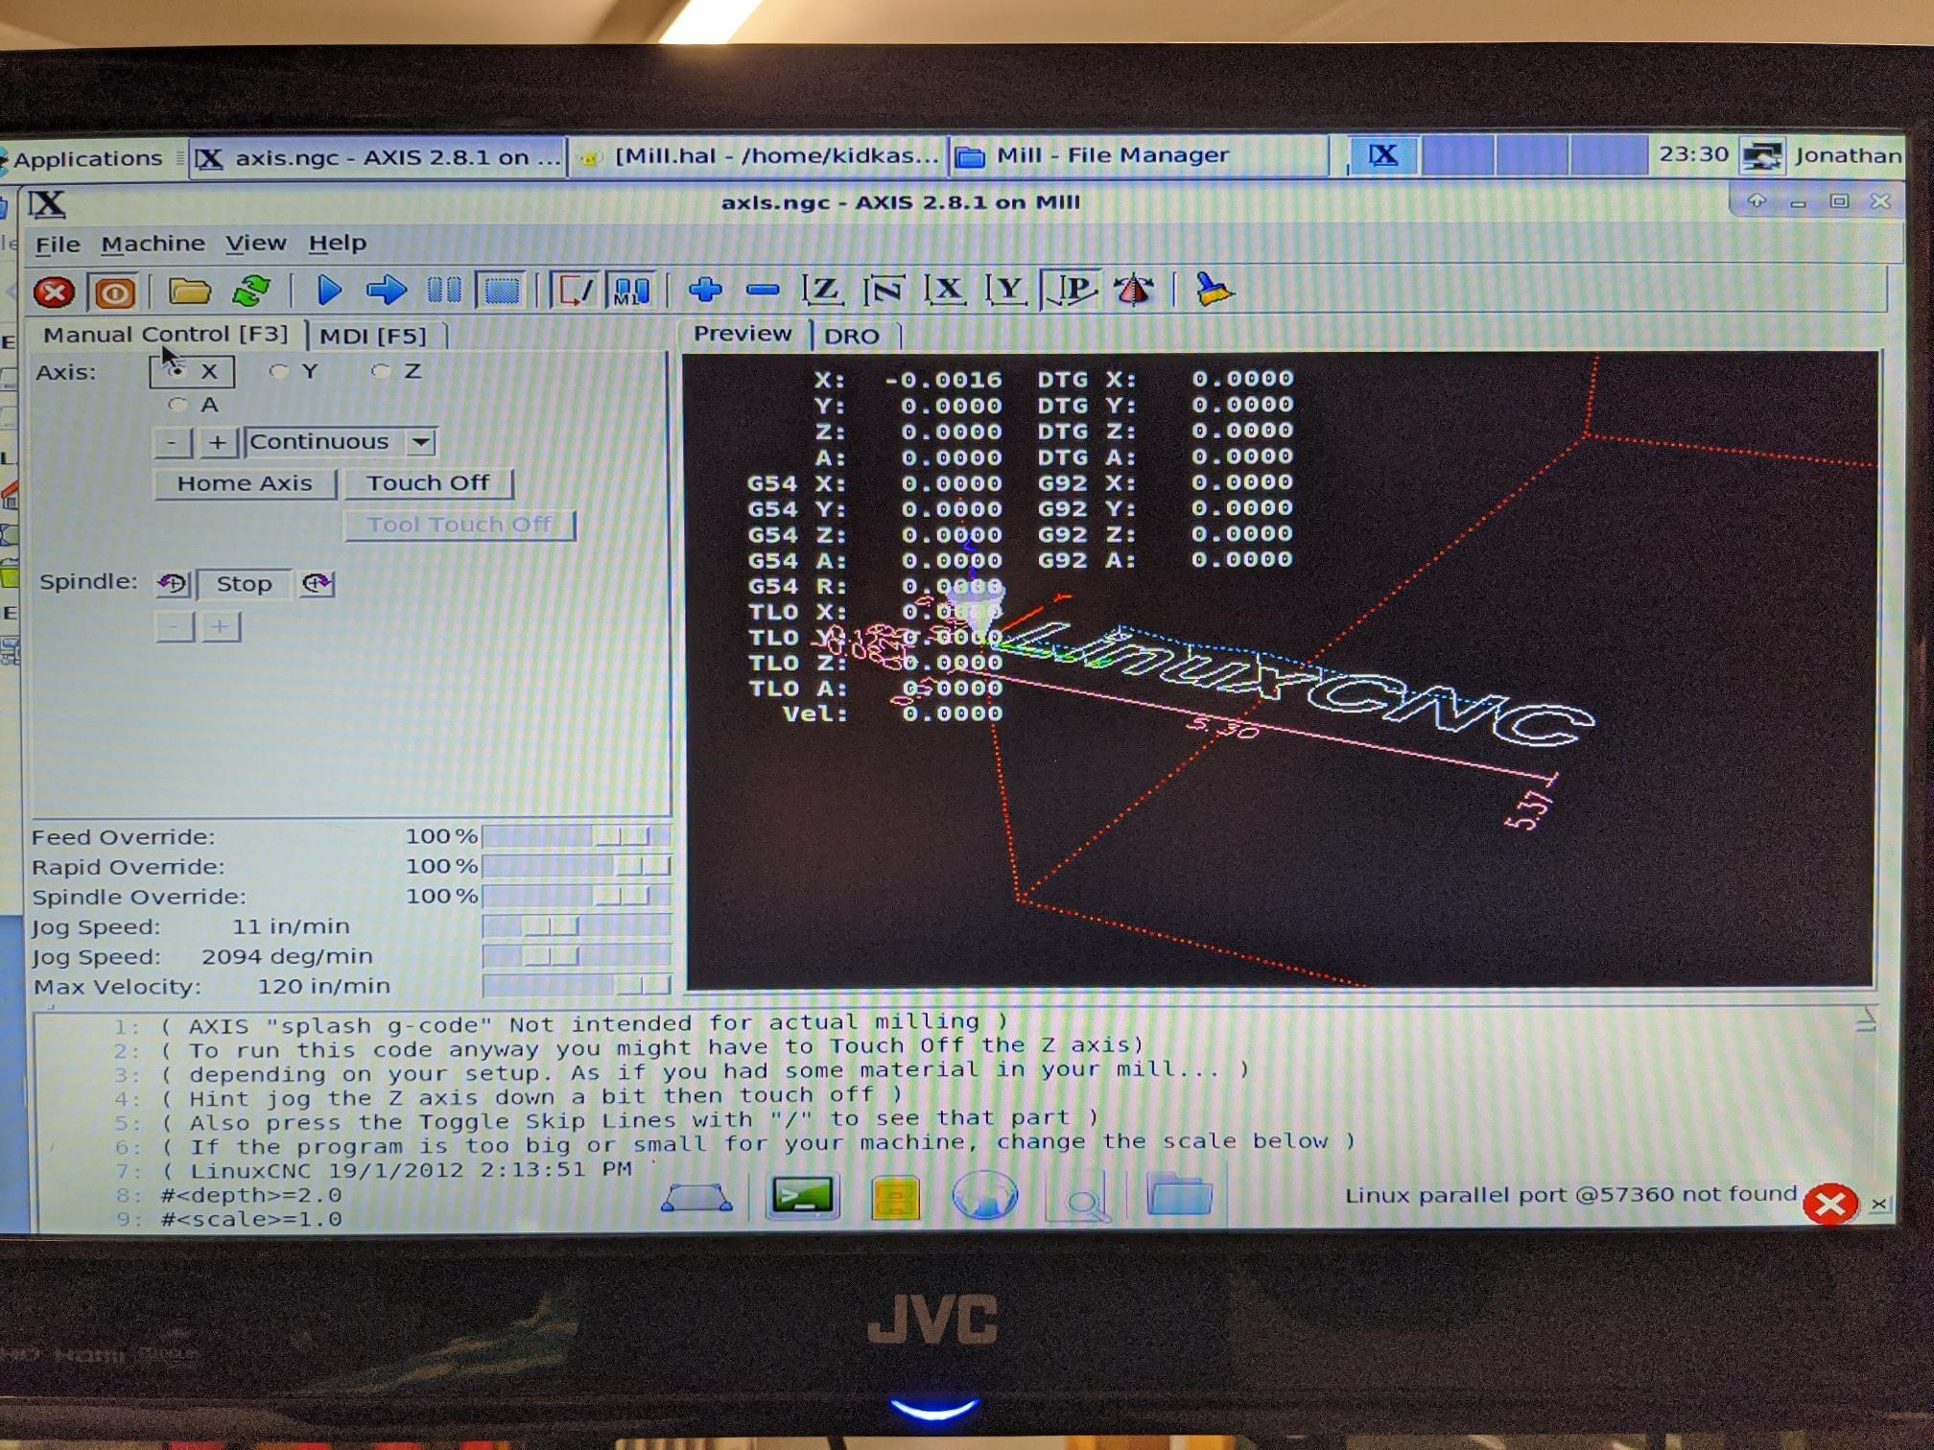Switch to perspective P view
Image resolution: width=1934 pixels, height=1450 pixels.
(x=1070, y=290)
